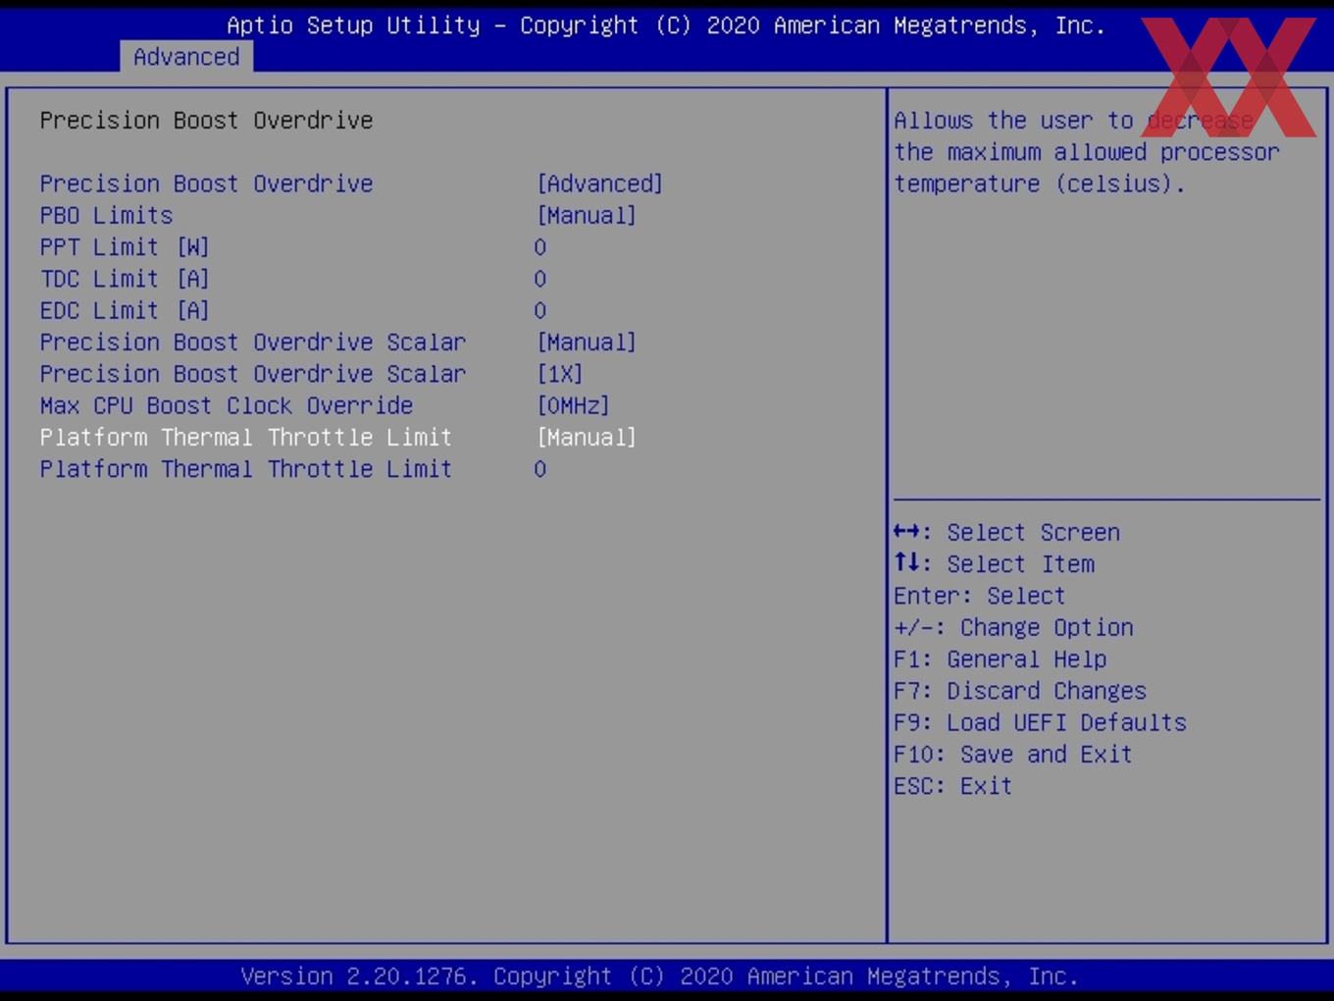Open the Precision Boost Overdrive Scalar [1X] dropdown

(559, 374)
